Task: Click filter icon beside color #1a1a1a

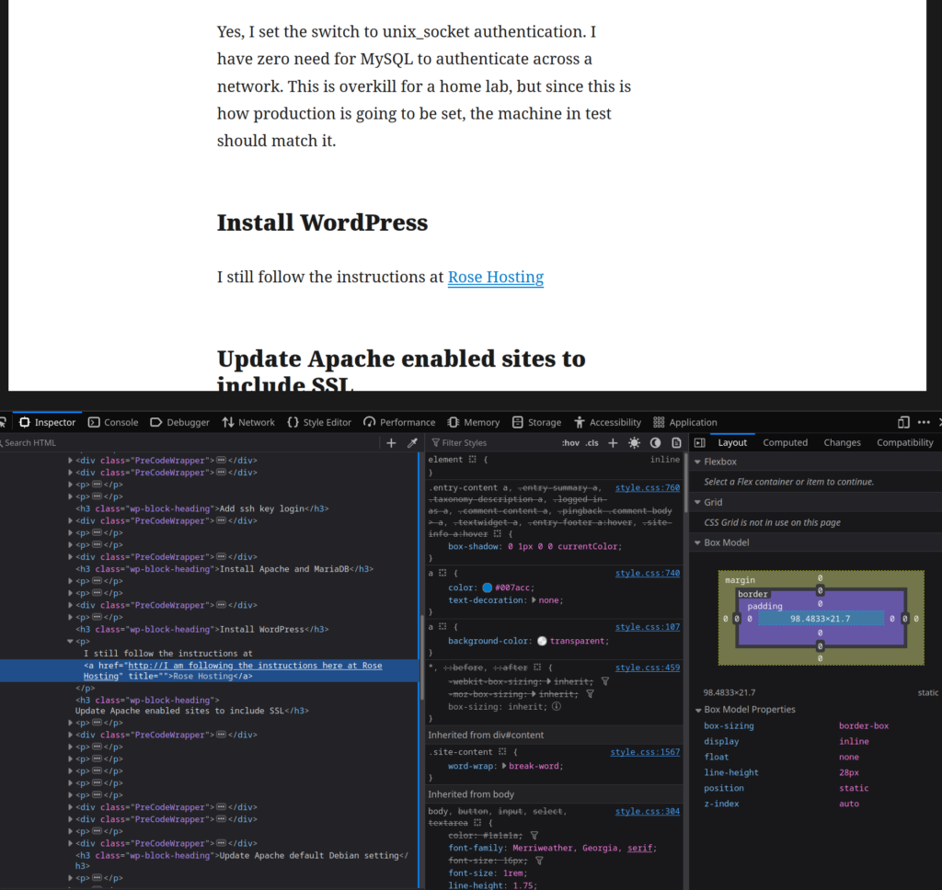Action: (x=534, y=836)
